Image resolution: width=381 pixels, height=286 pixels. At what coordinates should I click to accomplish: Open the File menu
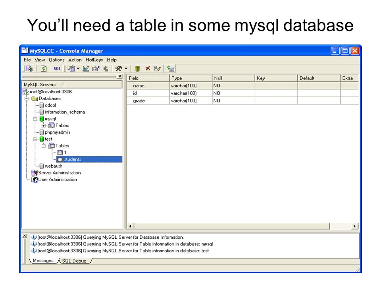pyautogui.click(x=27, y=60)
